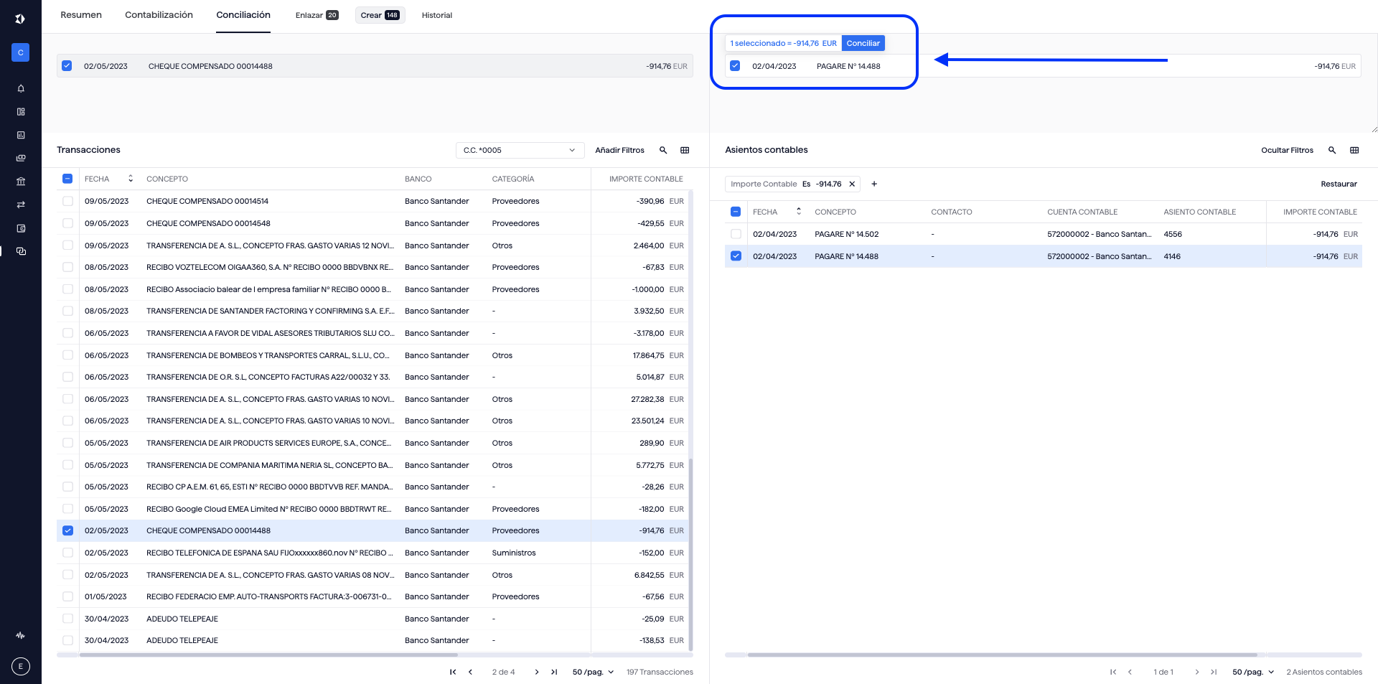The width and height of the screenshot is (1378, 684).
Task: Check the RECIBO TELEFONICA DE ESPANA row
Action: tap(67, 553)
